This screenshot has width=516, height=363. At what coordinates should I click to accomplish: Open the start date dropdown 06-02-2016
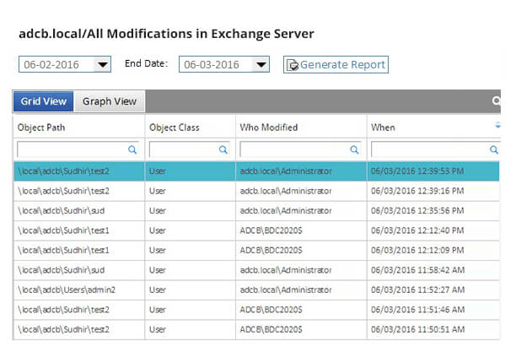[102, 64]
